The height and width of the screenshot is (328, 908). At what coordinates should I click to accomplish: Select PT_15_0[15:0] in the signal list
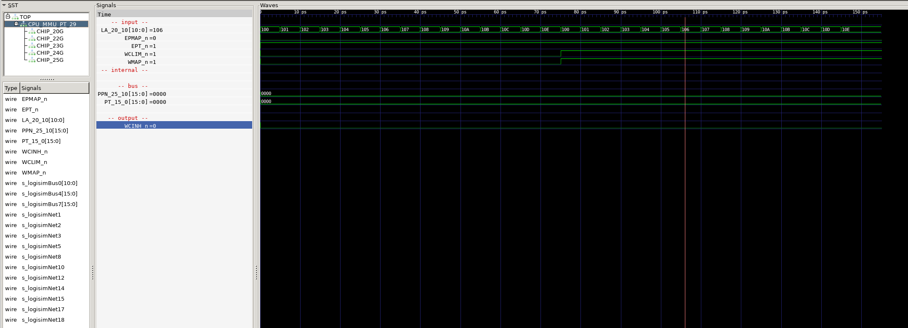(x=46, y=141)
